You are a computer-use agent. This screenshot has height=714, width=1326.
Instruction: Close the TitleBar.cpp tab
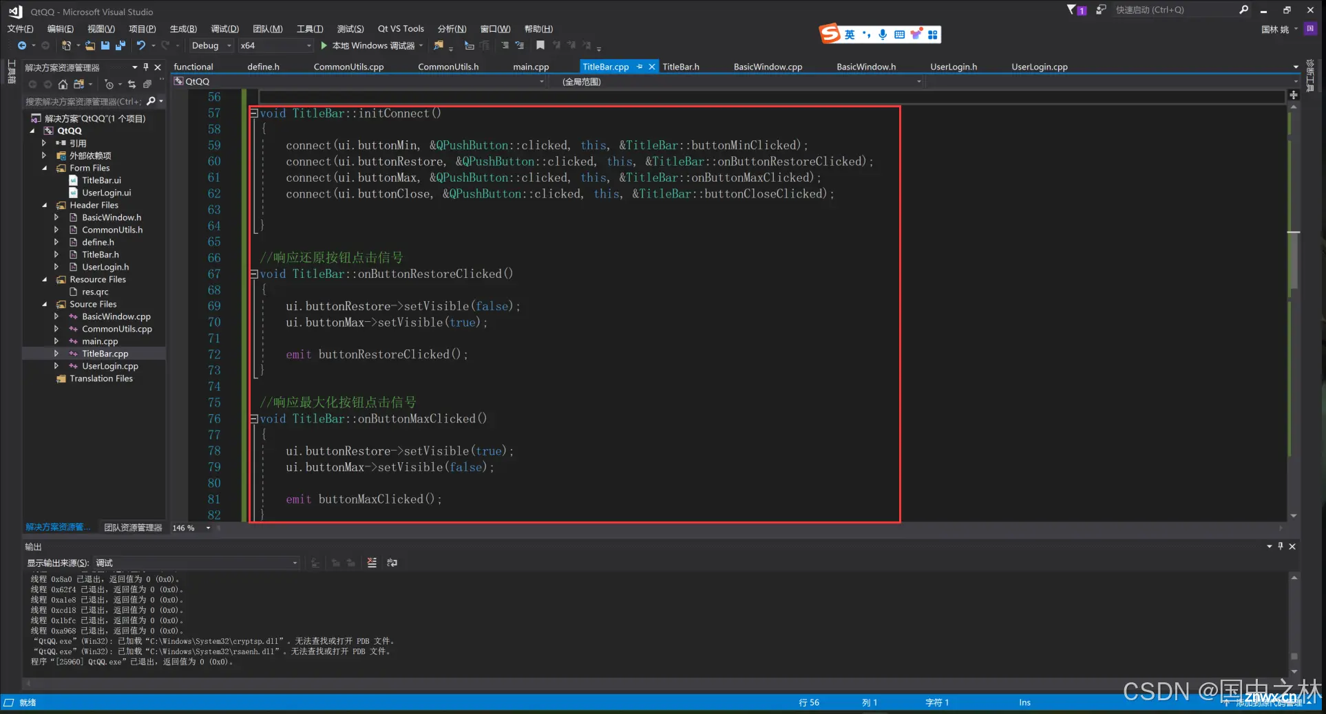[x=652, y=67]
